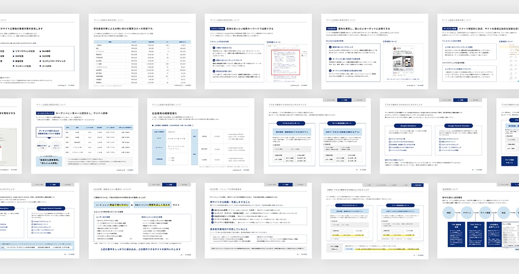Open the 【特別】 web consulting slide with yellow highlights
The height and width of the screenshot is (274, 519).
pos(375,221)
